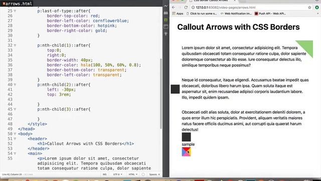The height and width of the screenshot is (181, 321).
Task: Open the Web Notification bookmark
Action: pyautogui.click(x=236, y=14)
